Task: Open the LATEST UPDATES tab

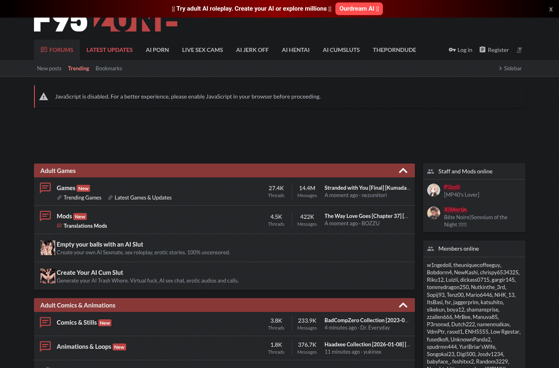Action: (x=109, y=50)
